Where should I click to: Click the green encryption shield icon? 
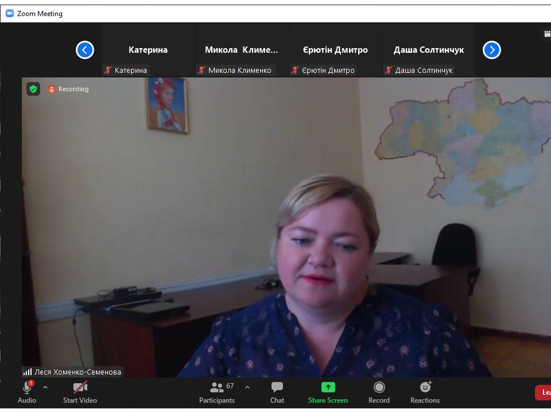(33, 89)
